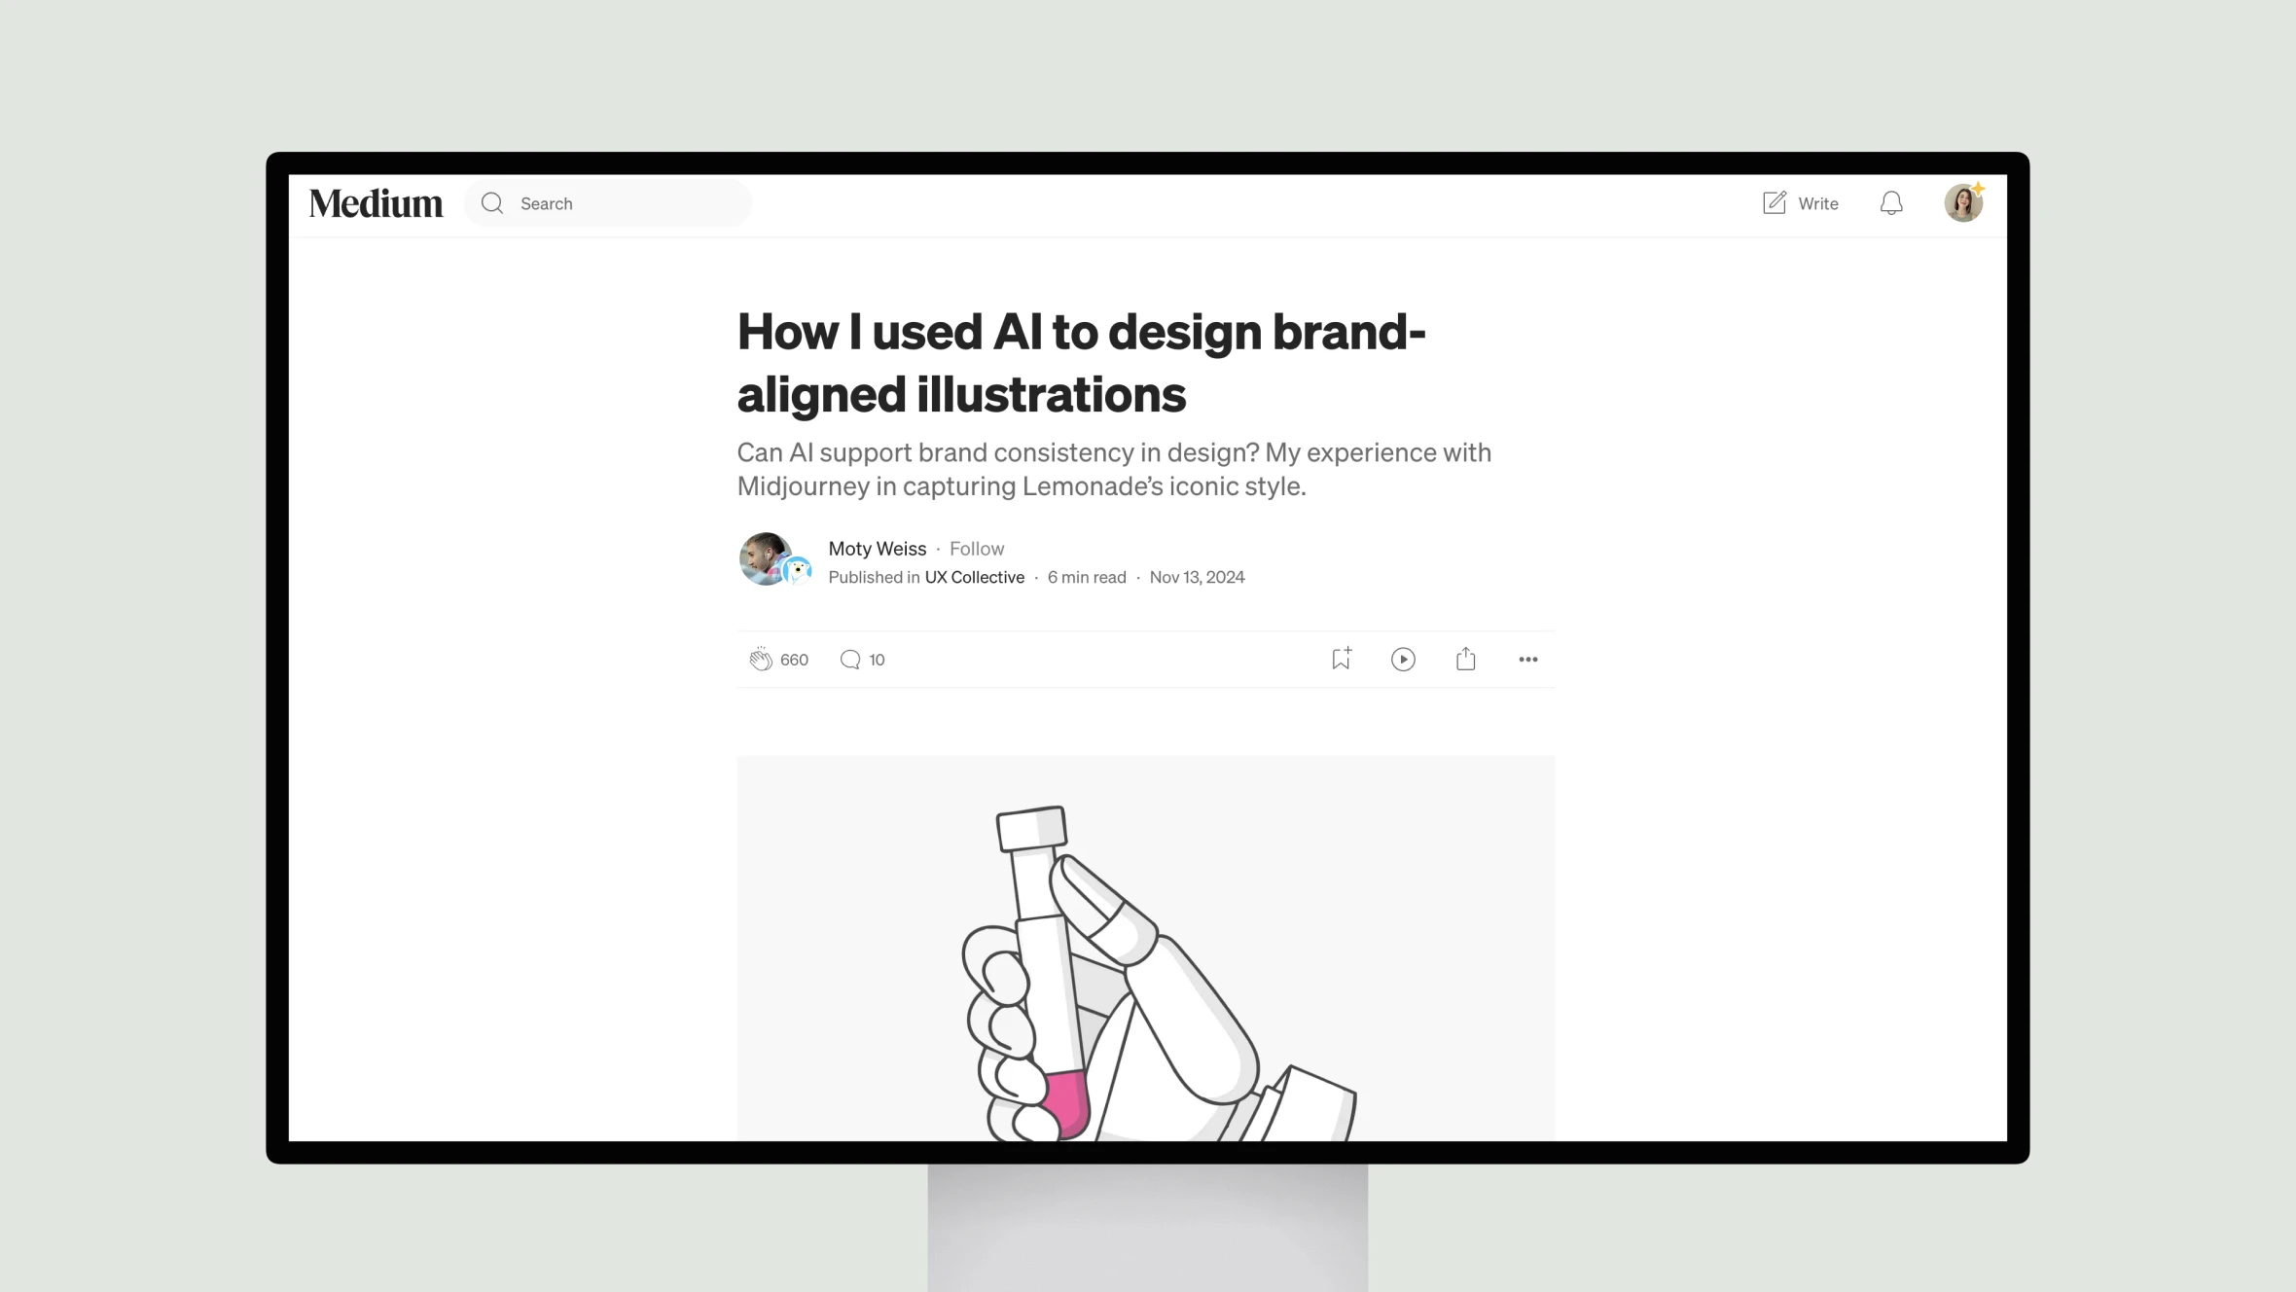Click the write/compose icon
2296x1292 pixels.
pos(1774,202)
